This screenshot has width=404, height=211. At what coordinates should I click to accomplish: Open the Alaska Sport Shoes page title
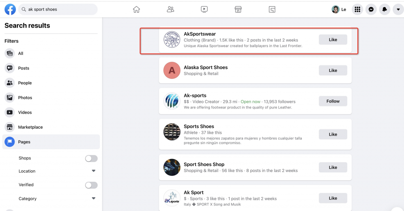(x=206, y=67)
